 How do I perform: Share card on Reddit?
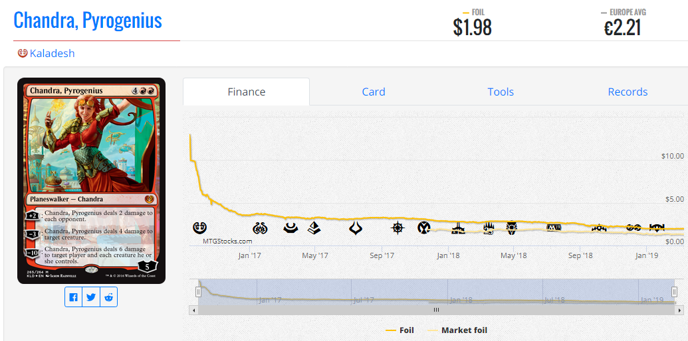(x=108, y=297)
